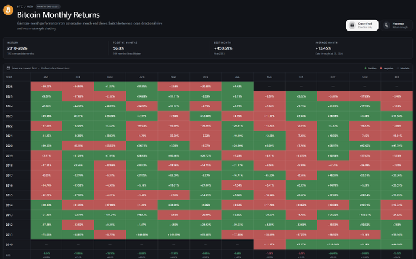Select the 2019 year row label

tap(9, 156)
